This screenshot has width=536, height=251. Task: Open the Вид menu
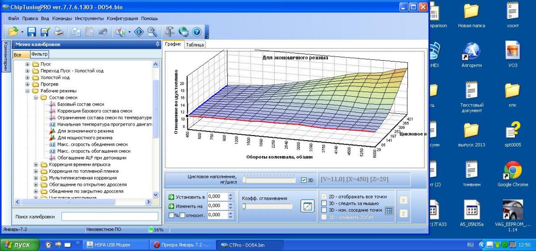[x=45, y=19]
